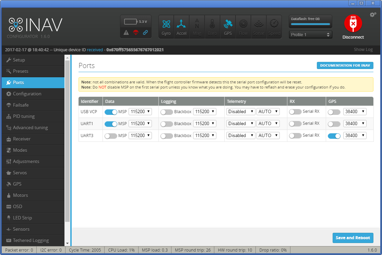Viewport: 382px width, 255px height.
Task: Switch to the OSD tab
Action: tap(33, 207)
